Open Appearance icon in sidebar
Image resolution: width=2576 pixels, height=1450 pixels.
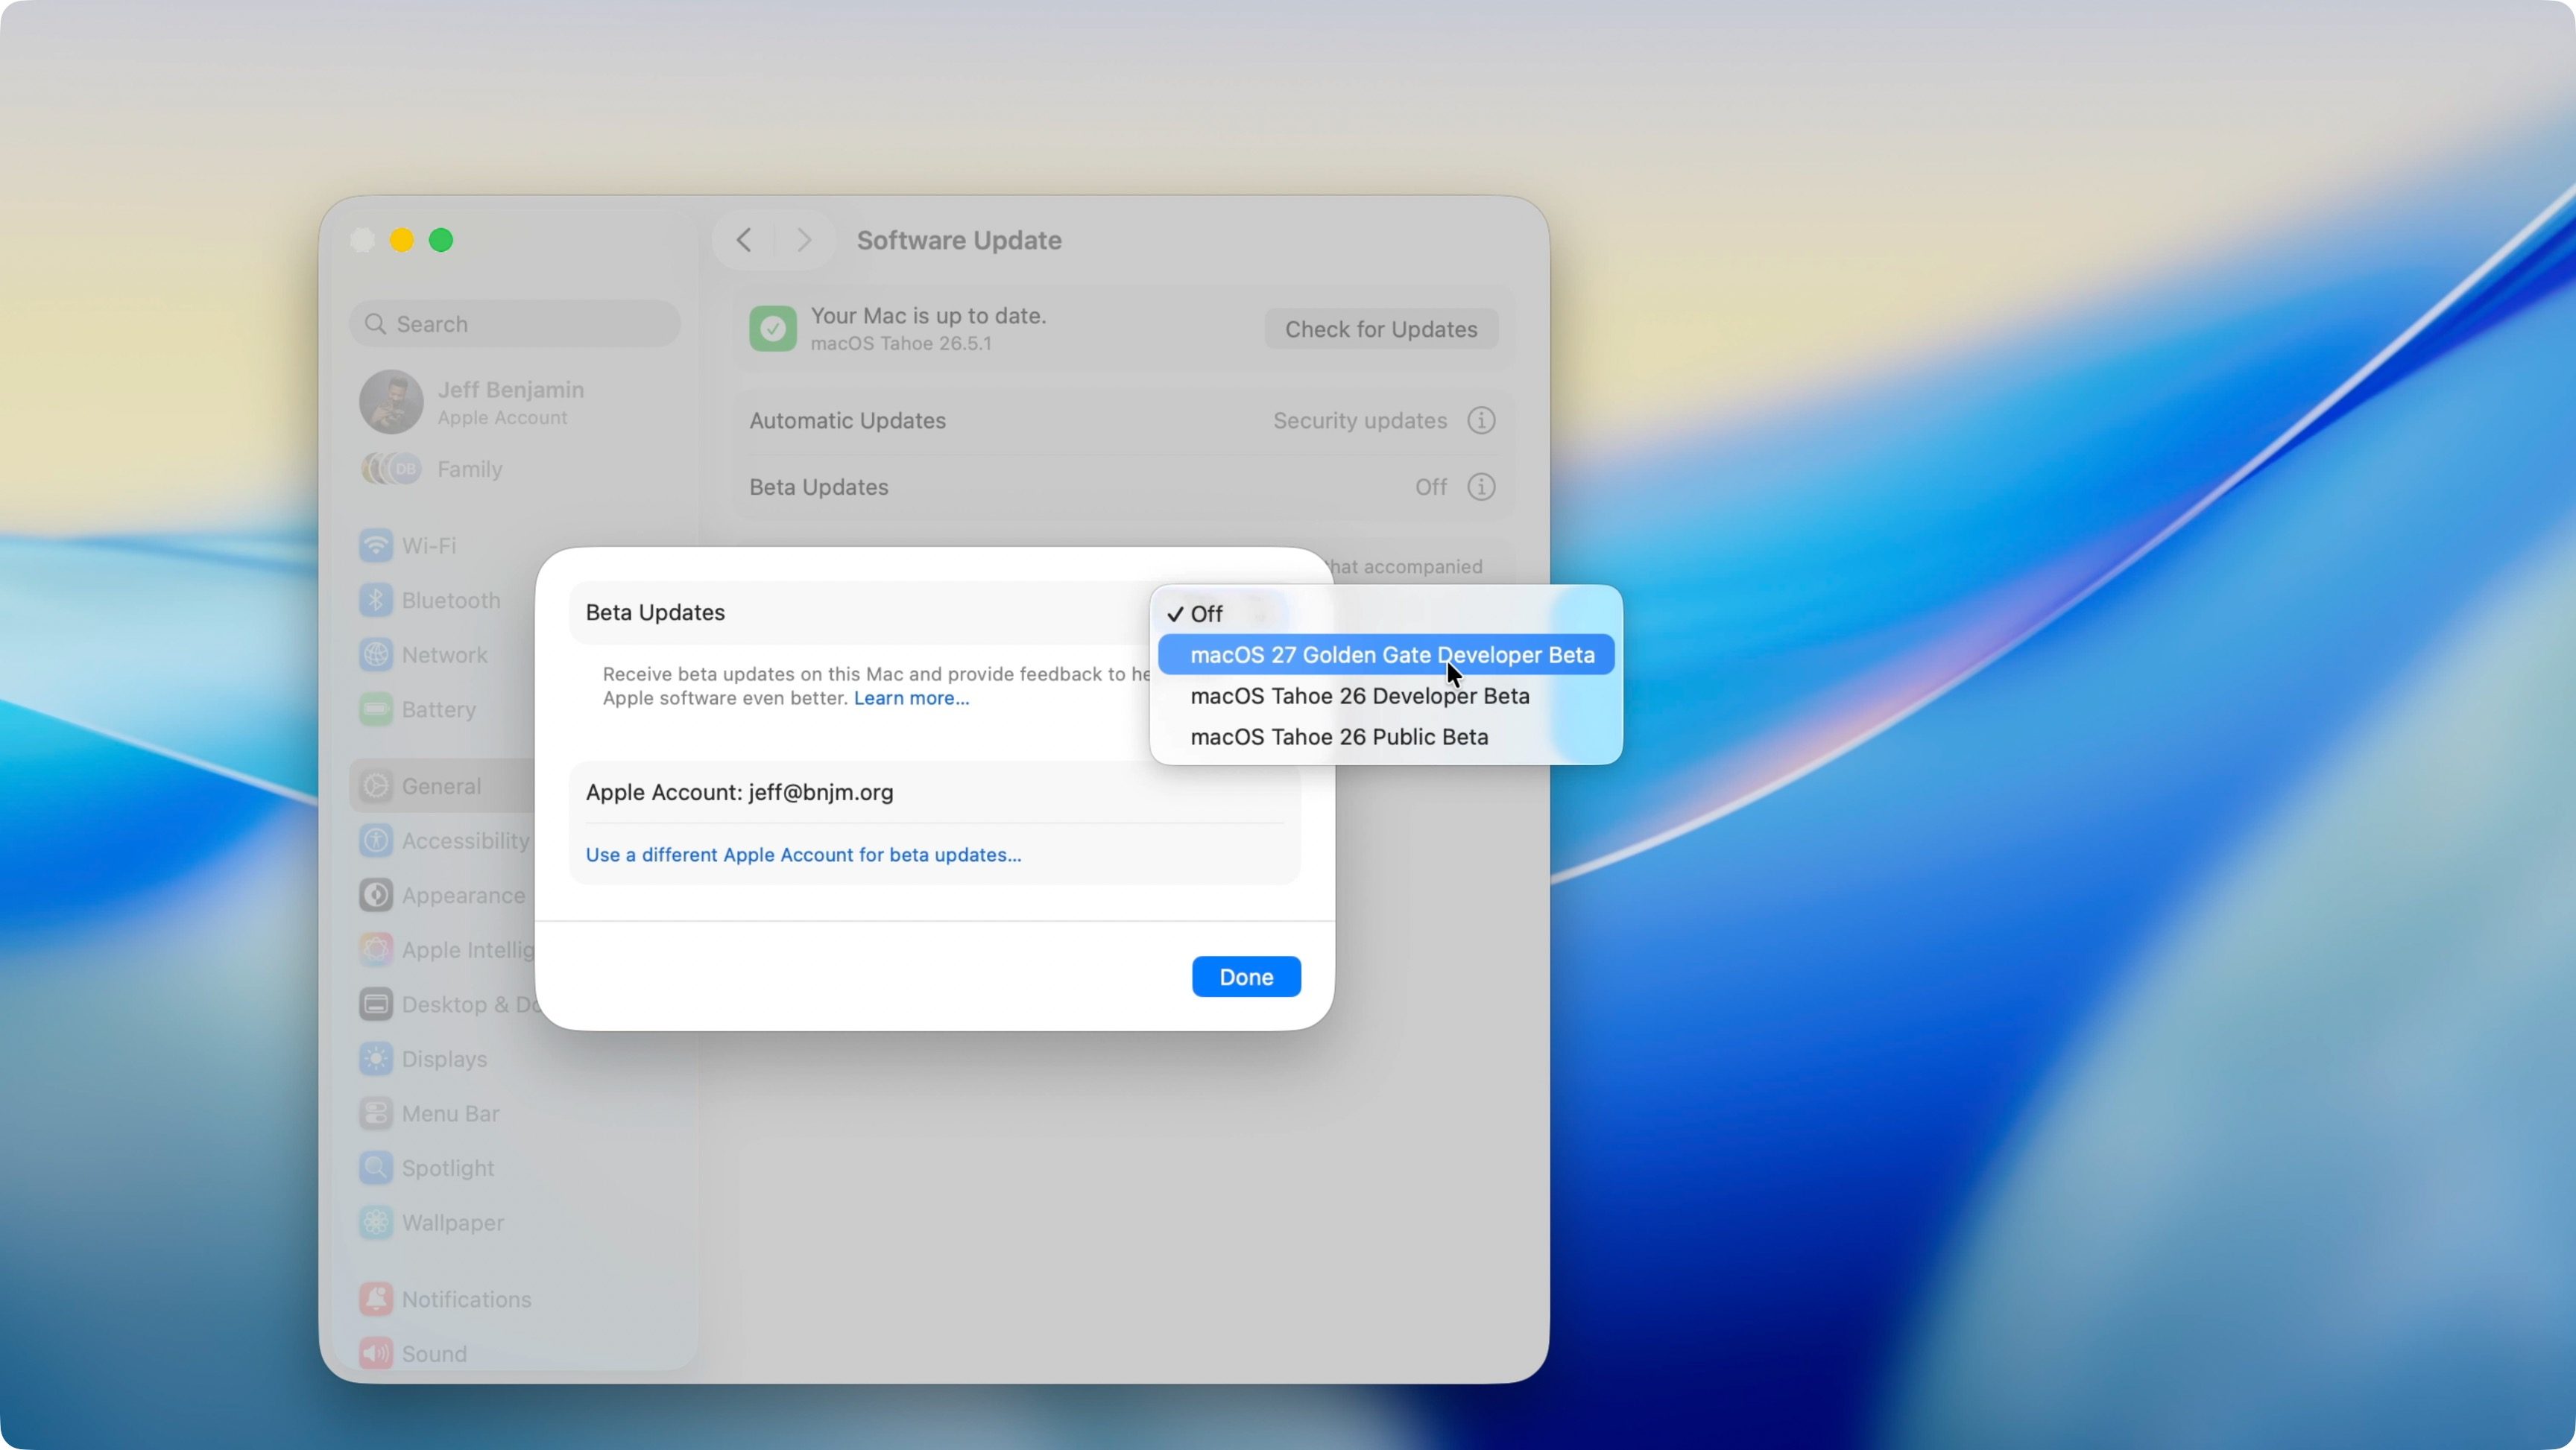point(376,895)
